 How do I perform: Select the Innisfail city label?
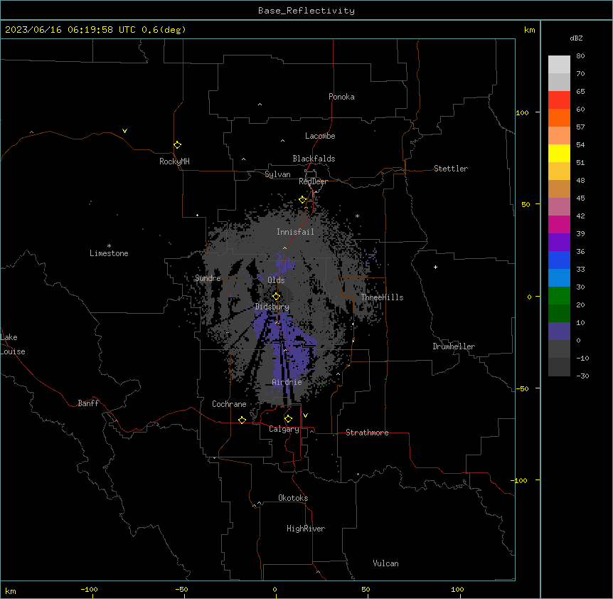295,232
